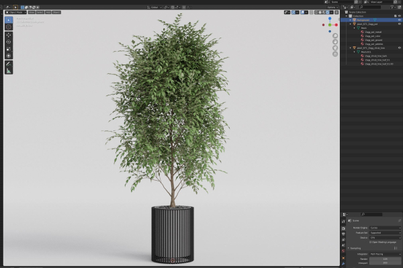Screen dimensions: 403x268
Task: Open the Object Mode dropdown
Action: click(16, 12)
